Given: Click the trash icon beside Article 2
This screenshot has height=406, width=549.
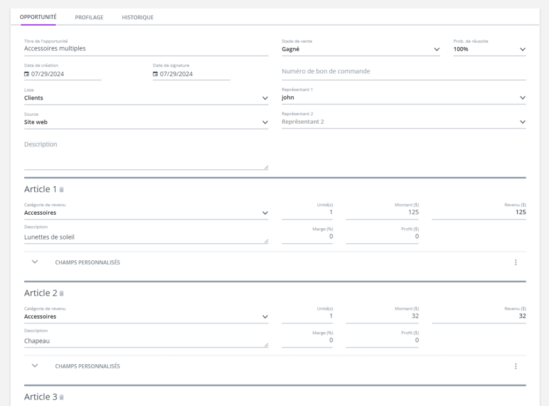Looking at the screenshot, I should point(62,294).
